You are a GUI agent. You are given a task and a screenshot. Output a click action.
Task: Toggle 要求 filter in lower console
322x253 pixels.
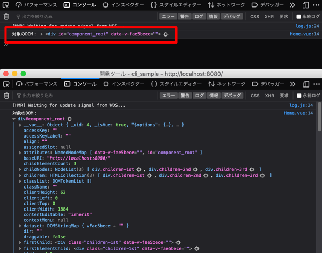pyautogui.click(x=284, y=96)
